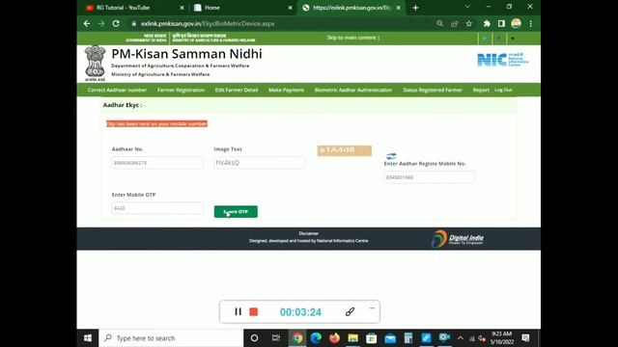Open the volume control in tray
Screen dimensions: 618x347
pyautogui.click(x=482, y=338)
